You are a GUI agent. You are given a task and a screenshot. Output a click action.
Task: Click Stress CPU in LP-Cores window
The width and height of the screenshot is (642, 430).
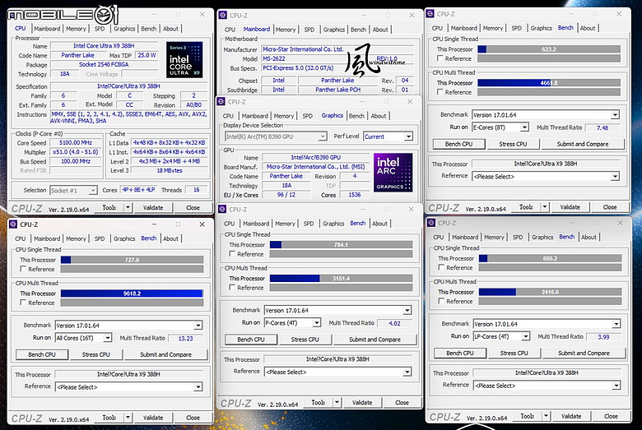(514, 353)
